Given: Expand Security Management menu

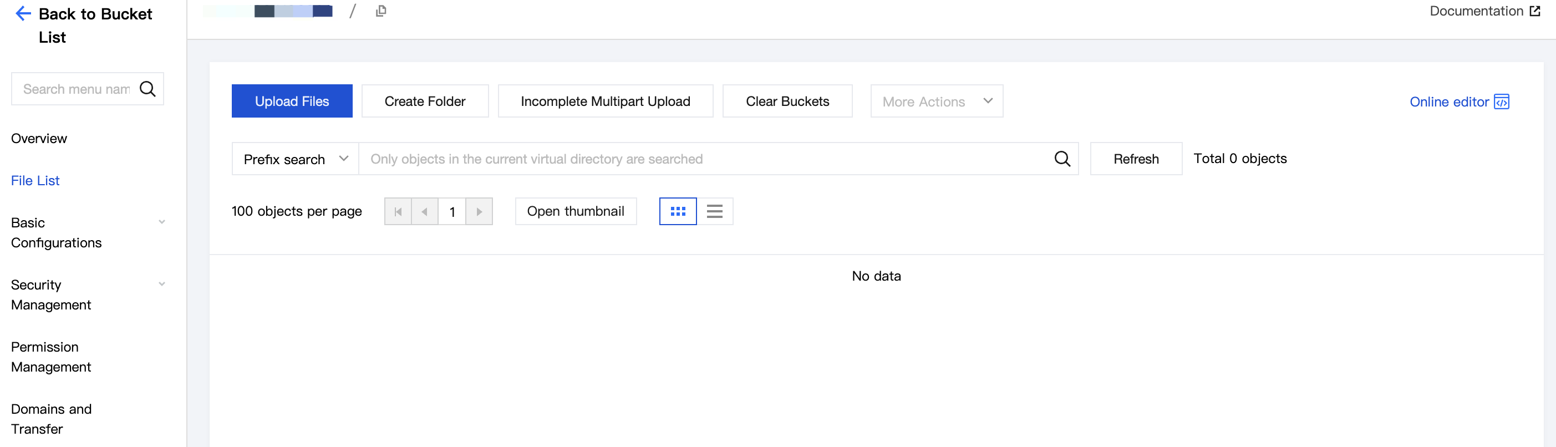Looking at the screenshot, I should click(x=162, y=285).
